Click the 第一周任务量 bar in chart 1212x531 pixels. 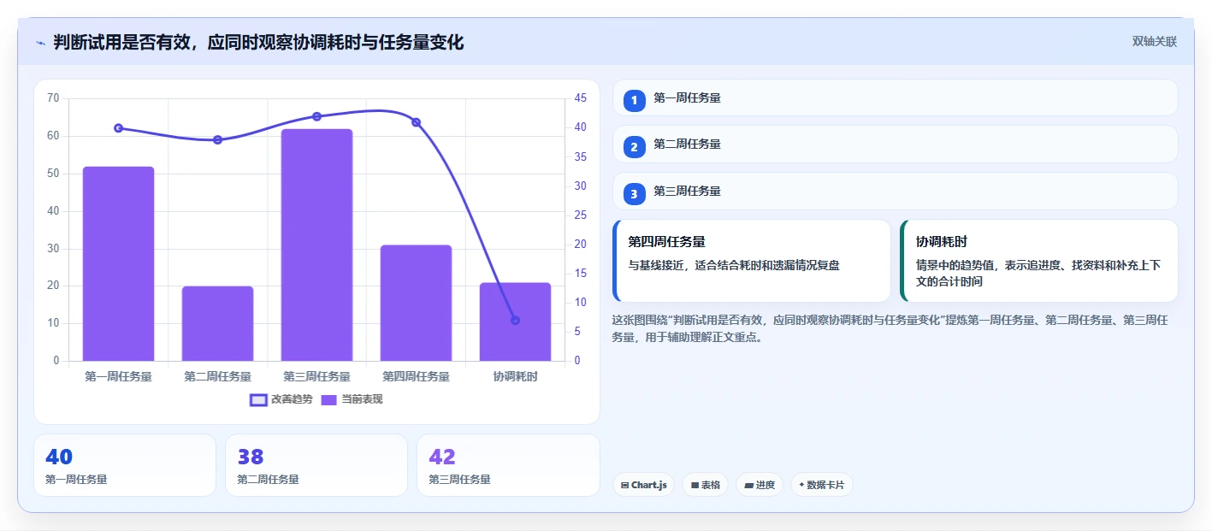pos(118,263)
